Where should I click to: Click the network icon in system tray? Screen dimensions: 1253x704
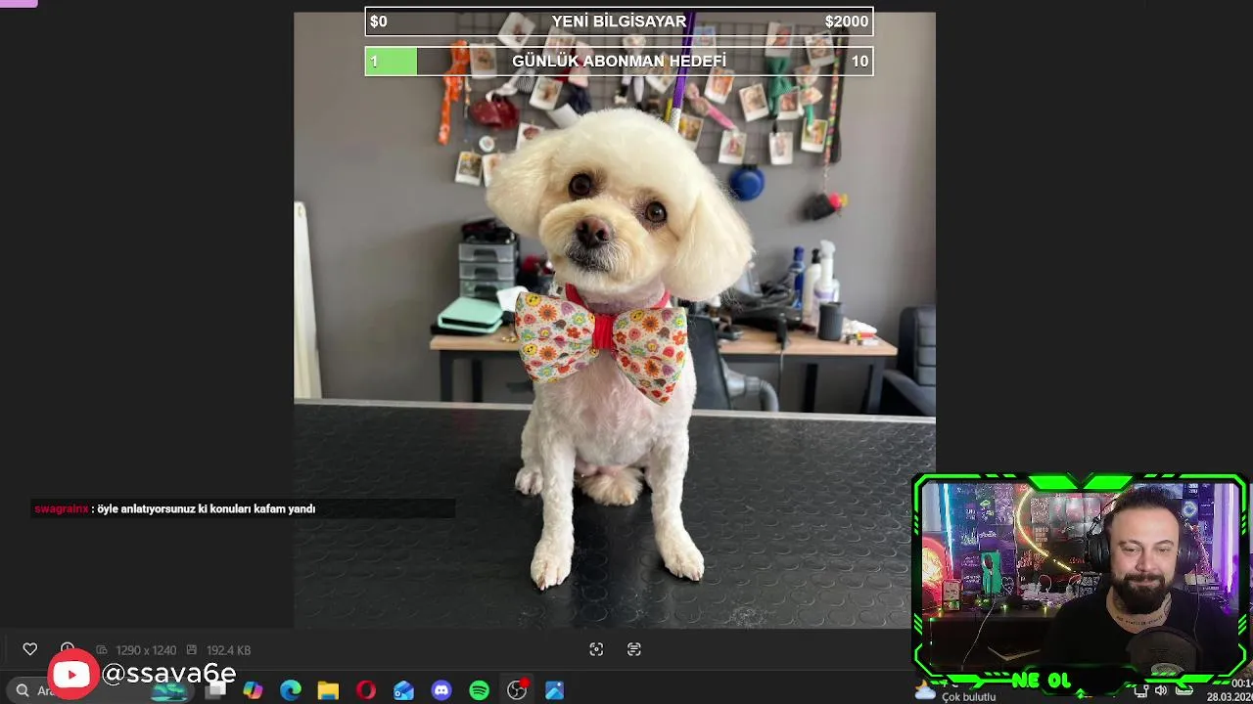coord(1141,690)
